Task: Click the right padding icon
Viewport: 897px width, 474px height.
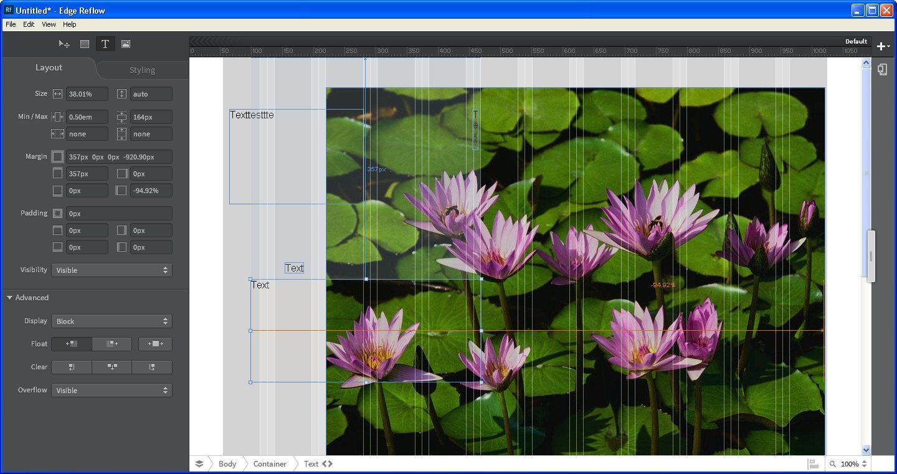Action: tap(122, 230)
